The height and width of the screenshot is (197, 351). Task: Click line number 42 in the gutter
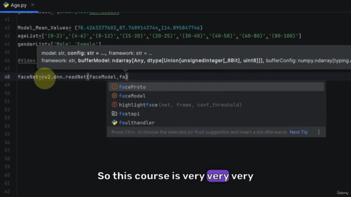7,28
